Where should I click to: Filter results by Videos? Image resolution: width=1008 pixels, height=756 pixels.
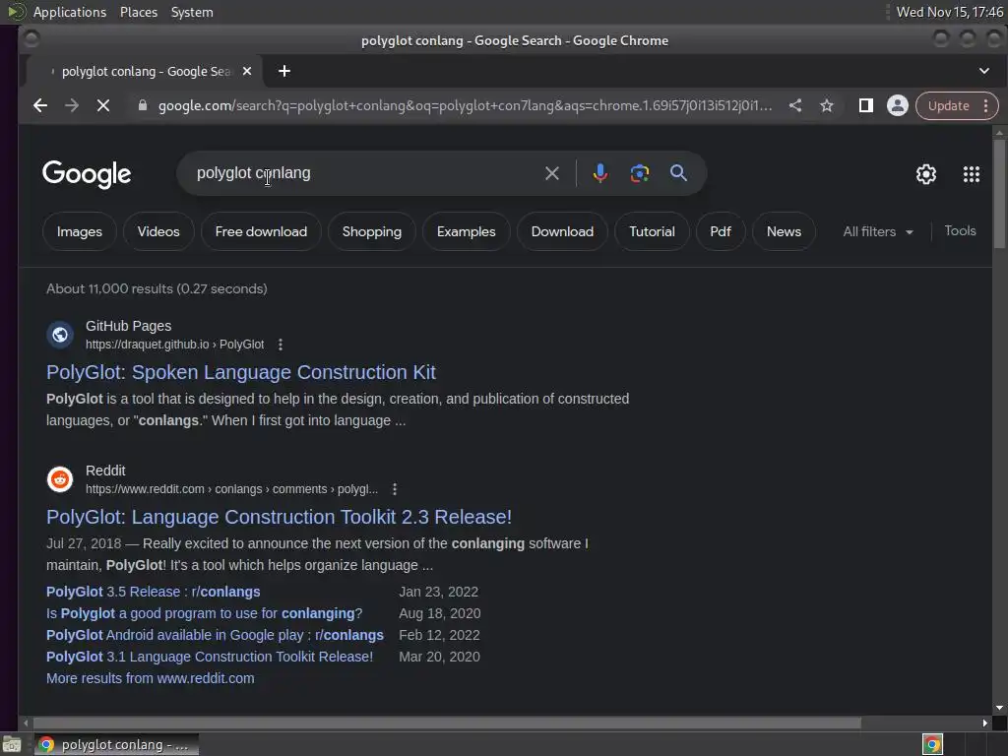tap(158, 231)
